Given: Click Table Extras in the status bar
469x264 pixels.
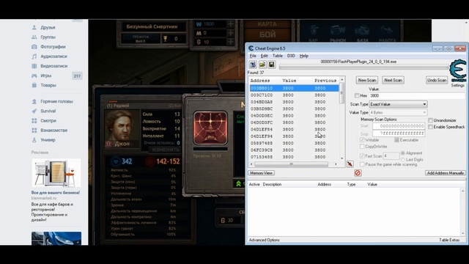Looking at the screenshot, I should coord(449,240).
